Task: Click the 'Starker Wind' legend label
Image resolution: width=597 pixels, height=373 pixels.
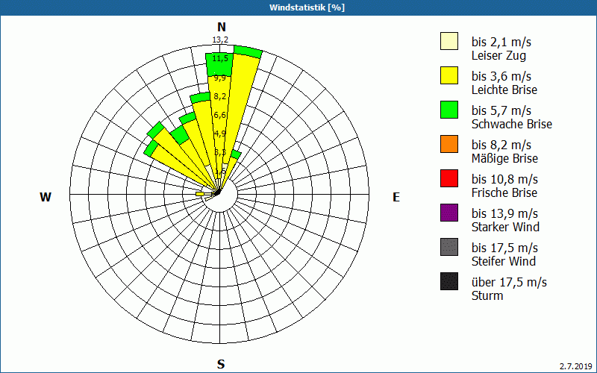Action: [x=506, y=227]
